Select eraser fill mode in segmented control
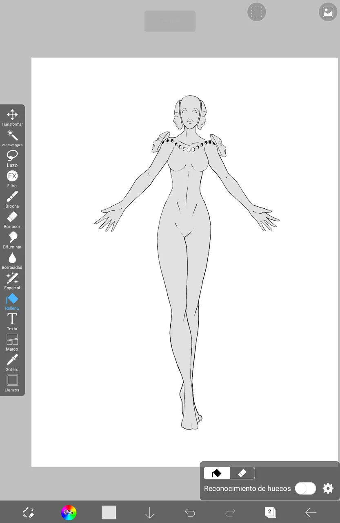The image size is (340, 523). click(x=242, y=473)
